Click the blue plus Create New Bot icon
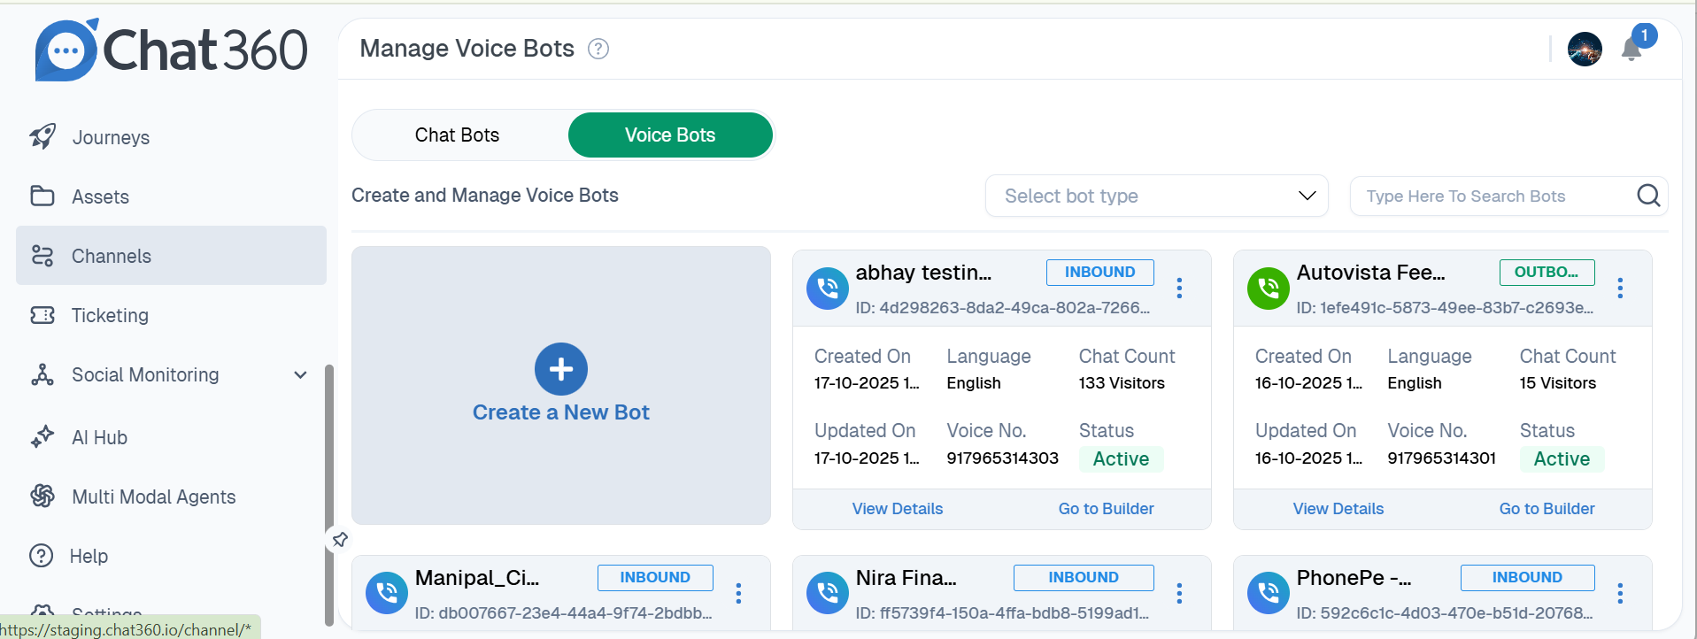 point(560,369)
